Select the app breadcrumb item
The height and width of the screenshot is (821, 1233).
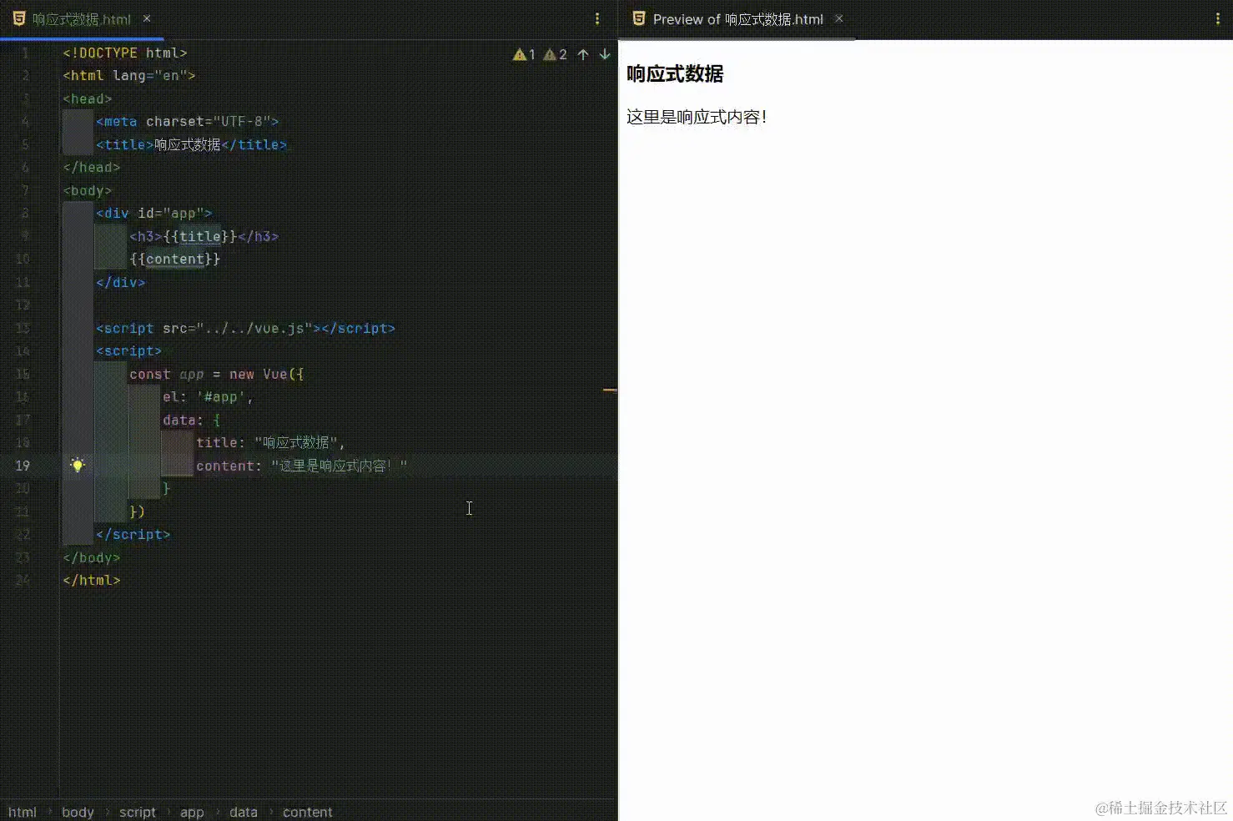coord(192,812)
